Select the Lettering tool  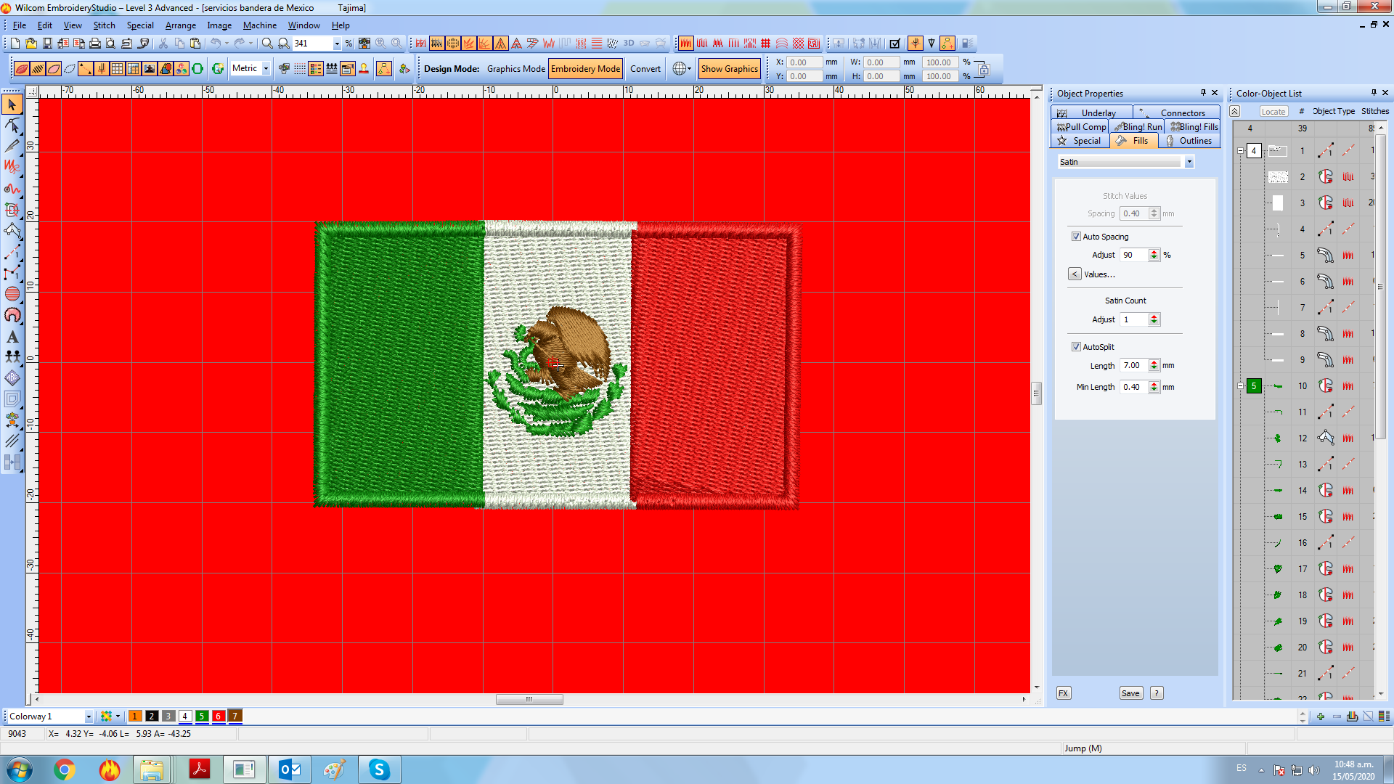tap(12, 336)
